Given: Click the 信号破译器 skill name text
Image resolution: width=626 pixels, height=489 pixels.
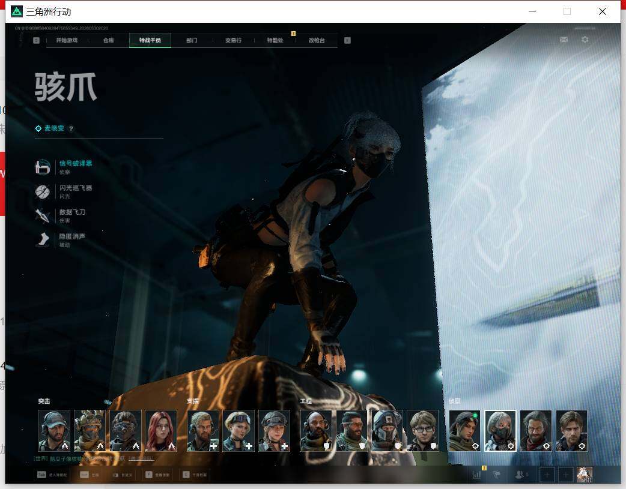Looking at the screenshot, I should [76, 163].
